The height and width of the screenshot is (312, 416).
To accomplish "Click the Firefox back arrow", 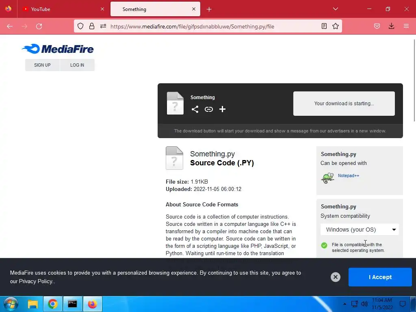I will point(10,26).
